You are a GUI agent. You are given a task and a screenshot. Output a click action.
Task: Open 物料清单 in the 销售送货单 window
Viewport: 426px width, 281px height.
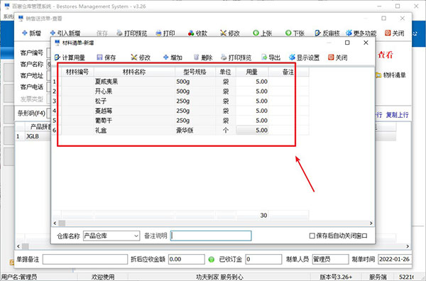coord(390,75)
